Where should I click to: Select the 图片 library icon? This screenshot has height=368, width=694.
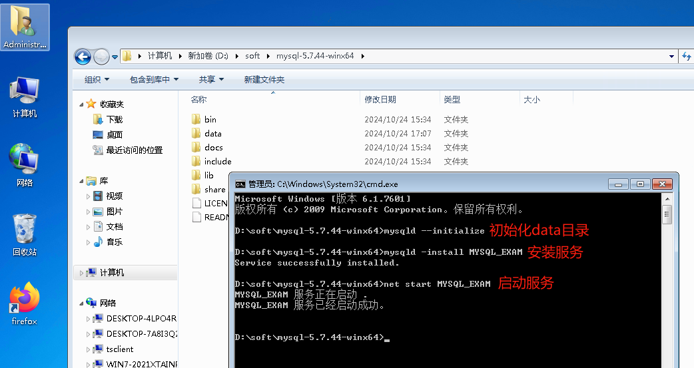tap(98, 212)
